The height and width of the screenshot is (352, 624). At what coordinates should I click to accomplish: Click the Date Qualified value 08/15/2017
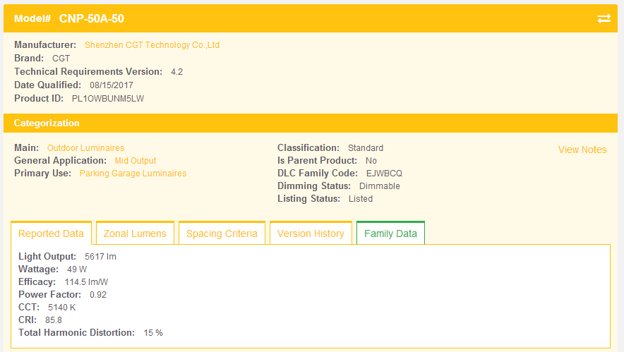click(x=112, y=85)
